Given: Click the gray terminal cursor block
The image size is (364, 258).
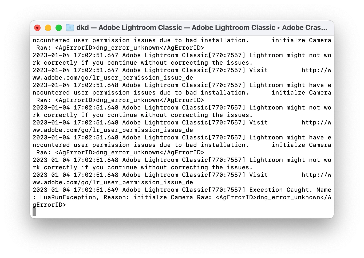Looking at the screenshot, I should tap(34, 212).
